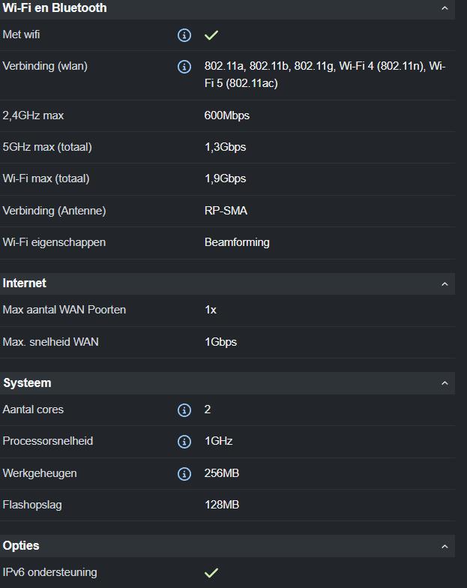The image size is (467, 588).
Task: Click the 802.11a, 802.11b wlan standards value
Action: (x=325, y=75)
